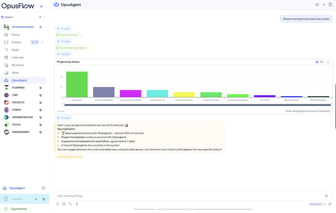This screenshot has width=336, height=213.
Task: Expand the first Thought step
Action: click(63, 29)
